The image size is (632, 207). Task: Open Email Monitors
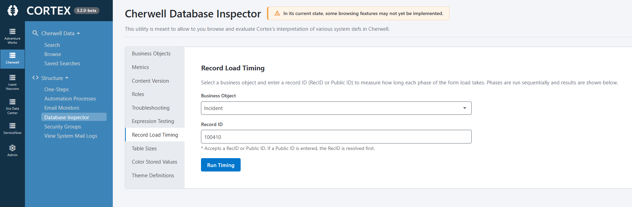click(62, 108)
